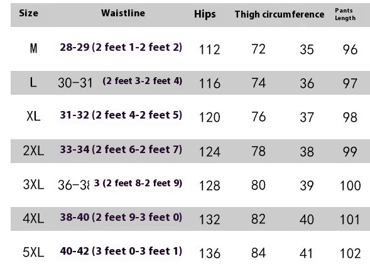
Task: Select the hips value 136
Action: coord(210,253)
